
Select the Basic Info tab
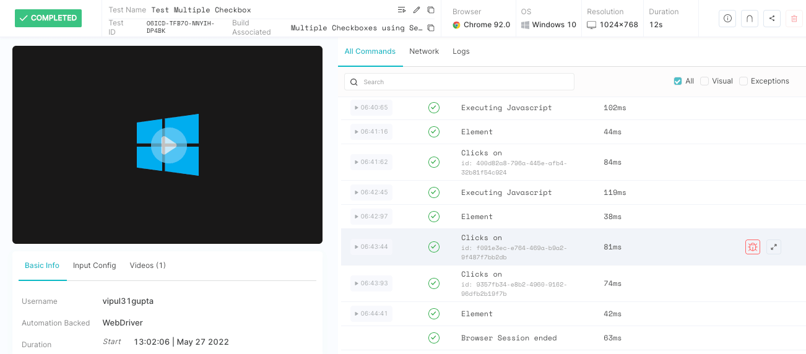point(42,265)
